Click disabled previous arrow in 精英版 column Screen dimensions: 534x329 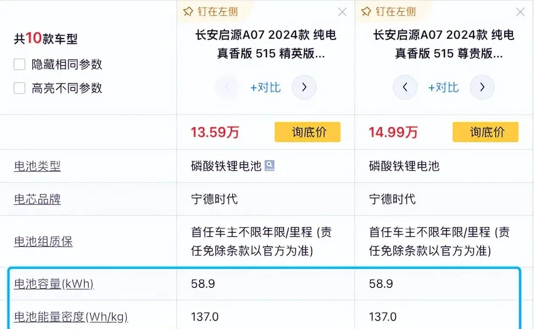[x=227, y=87]
